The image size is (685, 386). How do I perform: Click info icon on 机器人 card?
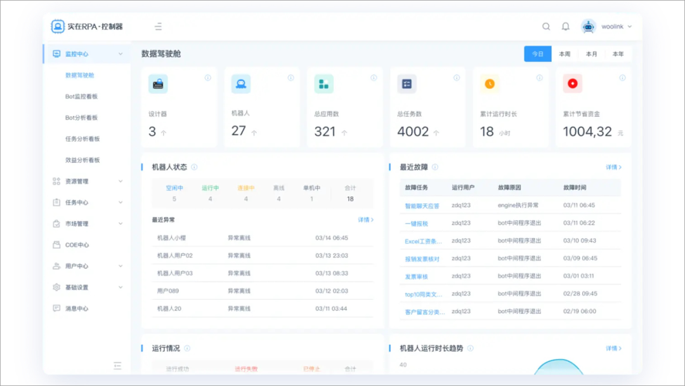(x=291, y=78)
